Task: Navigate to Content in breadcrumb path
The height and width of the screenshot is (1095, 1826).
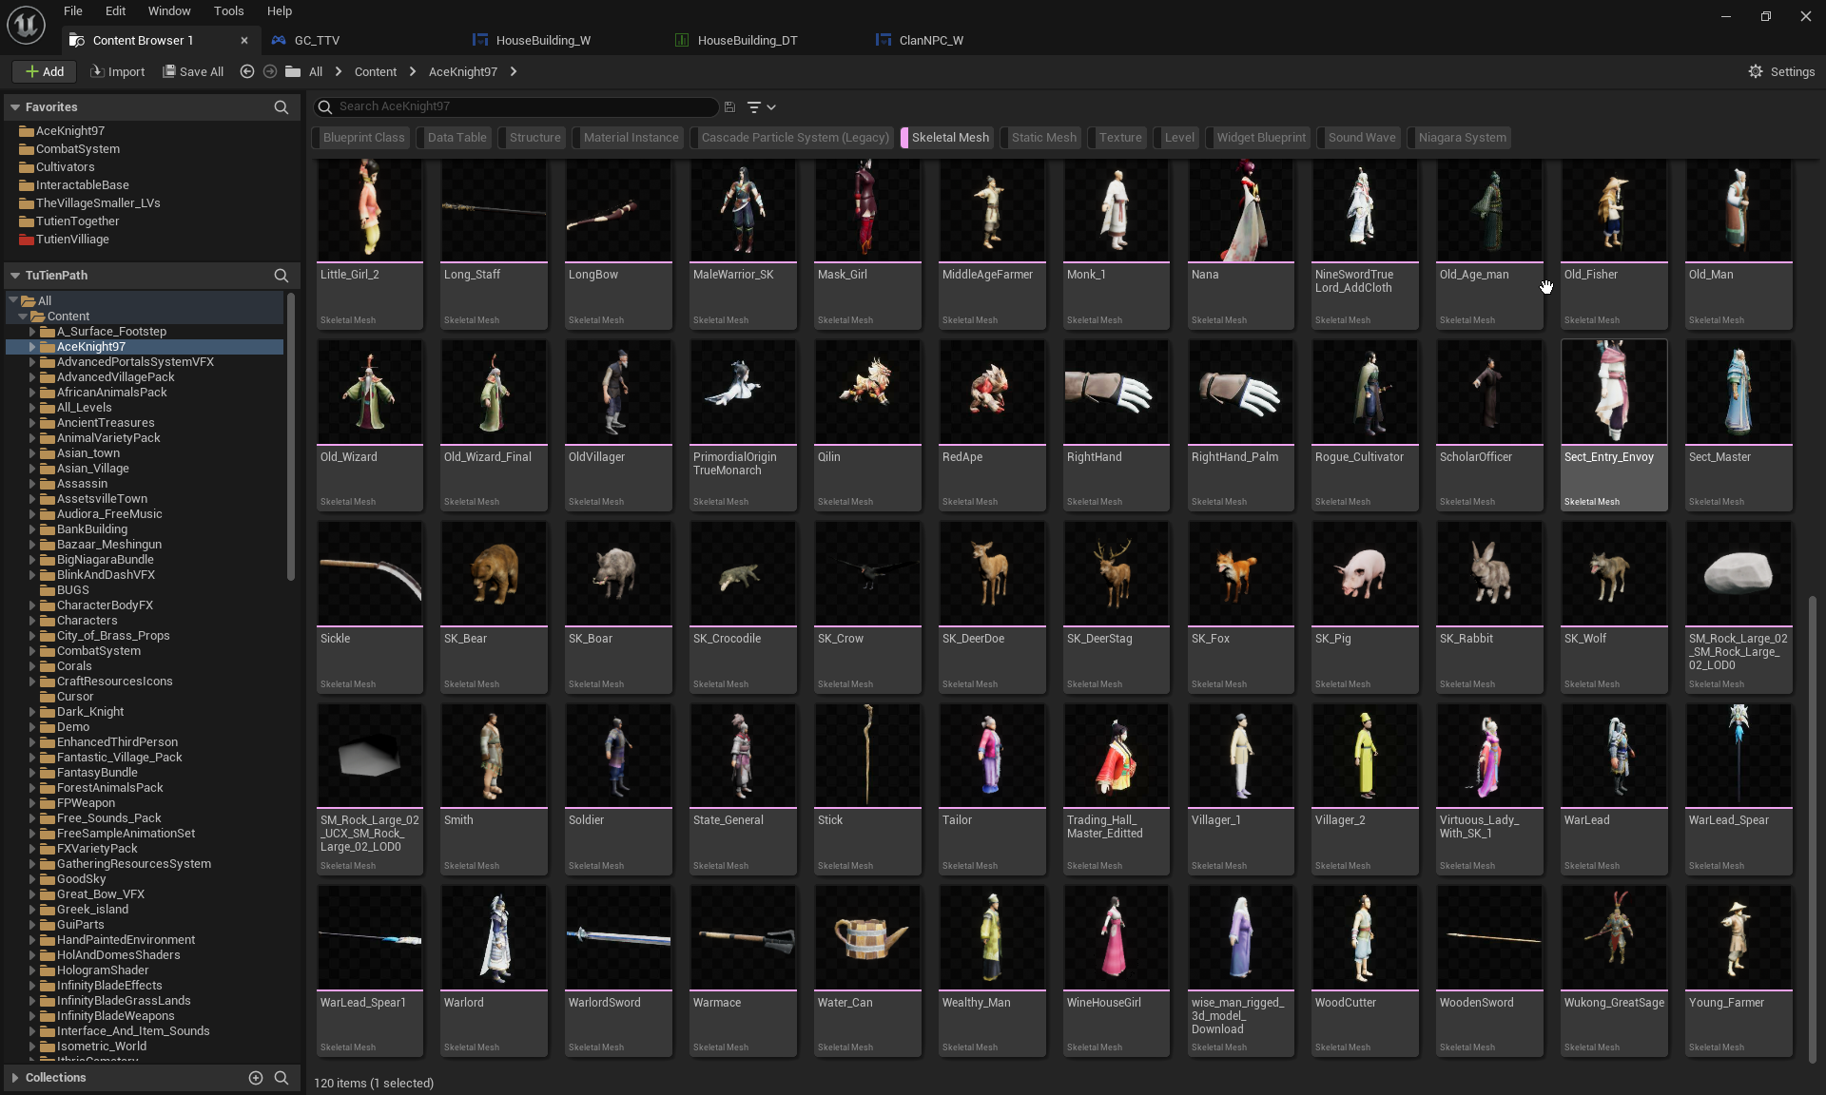Action: click(x=375, y=71)
